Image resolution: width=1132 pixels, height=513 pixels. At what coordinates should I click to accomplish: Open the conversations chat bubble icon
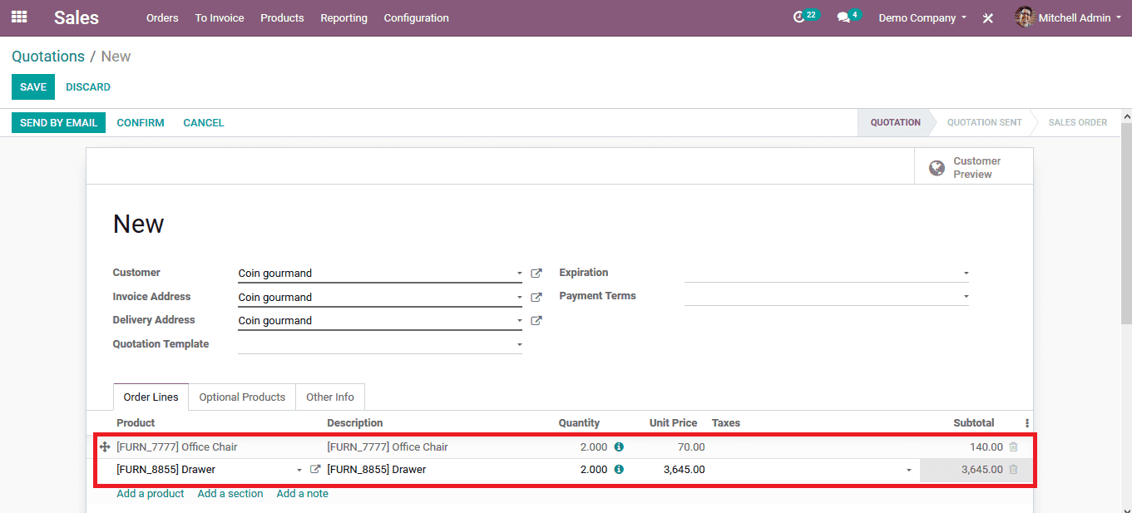843,17
